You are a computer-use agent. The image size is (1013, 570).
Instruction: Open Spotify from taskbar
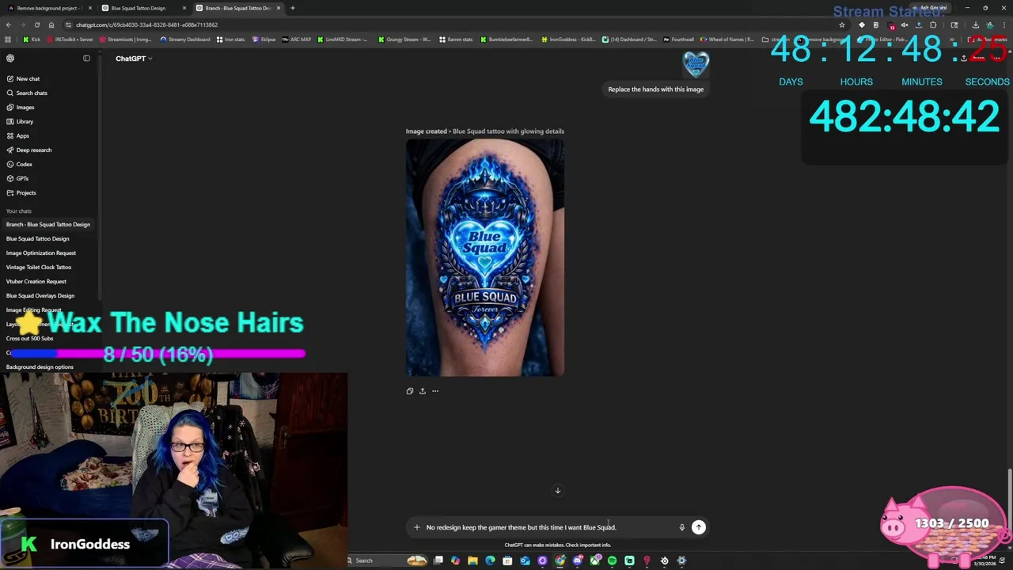pyautogui.click(x=612, y=560)
